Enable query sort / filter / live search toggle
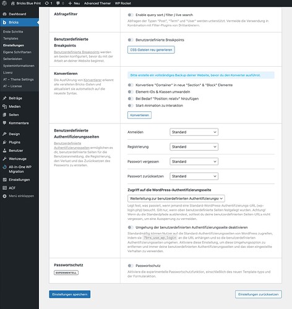 point(131,15)
